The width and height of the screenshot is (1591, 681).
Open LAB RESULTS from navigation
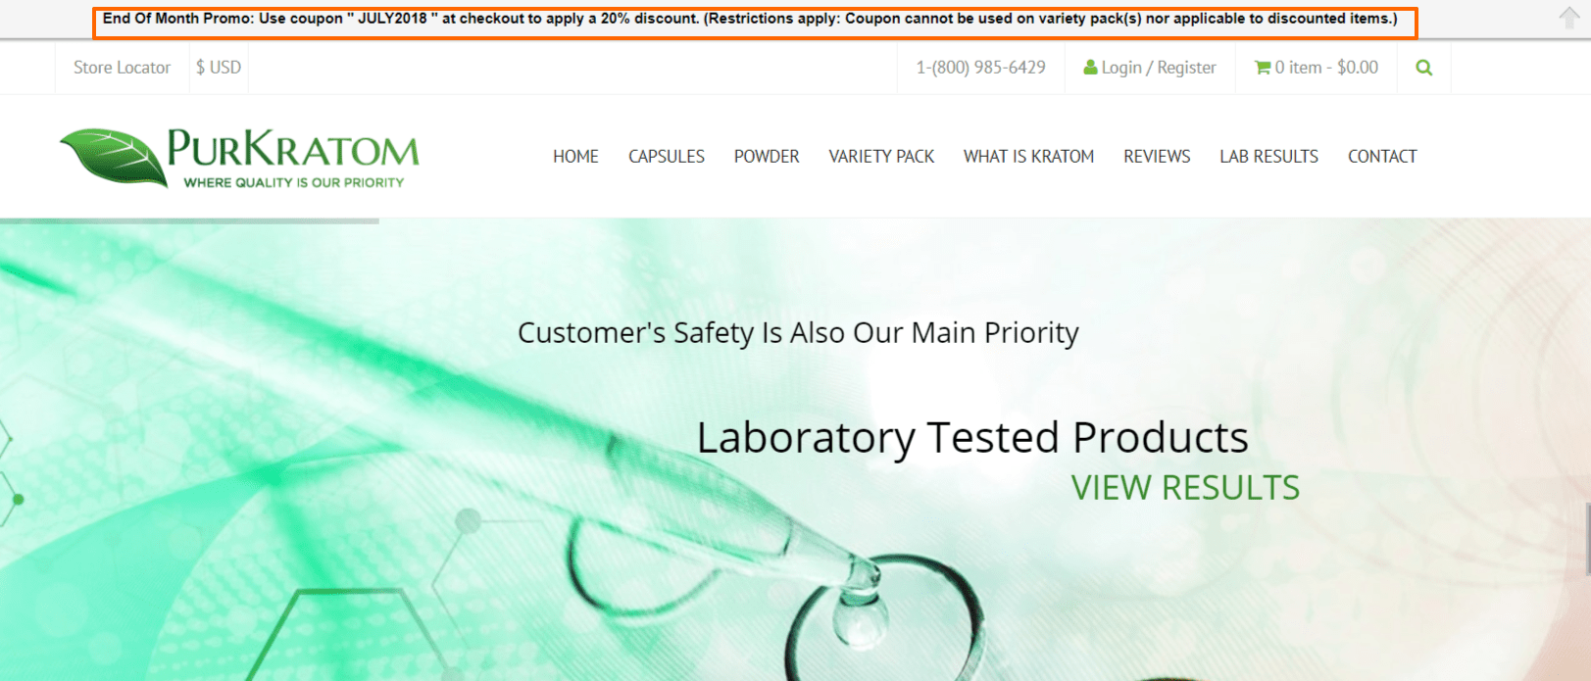click(1268, 157)
